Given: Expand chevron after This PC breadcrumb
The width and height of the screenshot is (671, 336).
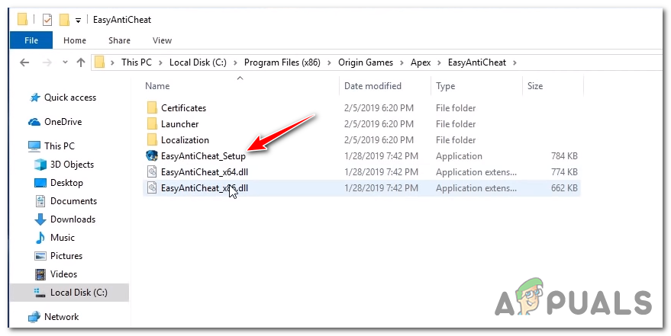Looking at the screenshot, I should (x=160, y=62).
